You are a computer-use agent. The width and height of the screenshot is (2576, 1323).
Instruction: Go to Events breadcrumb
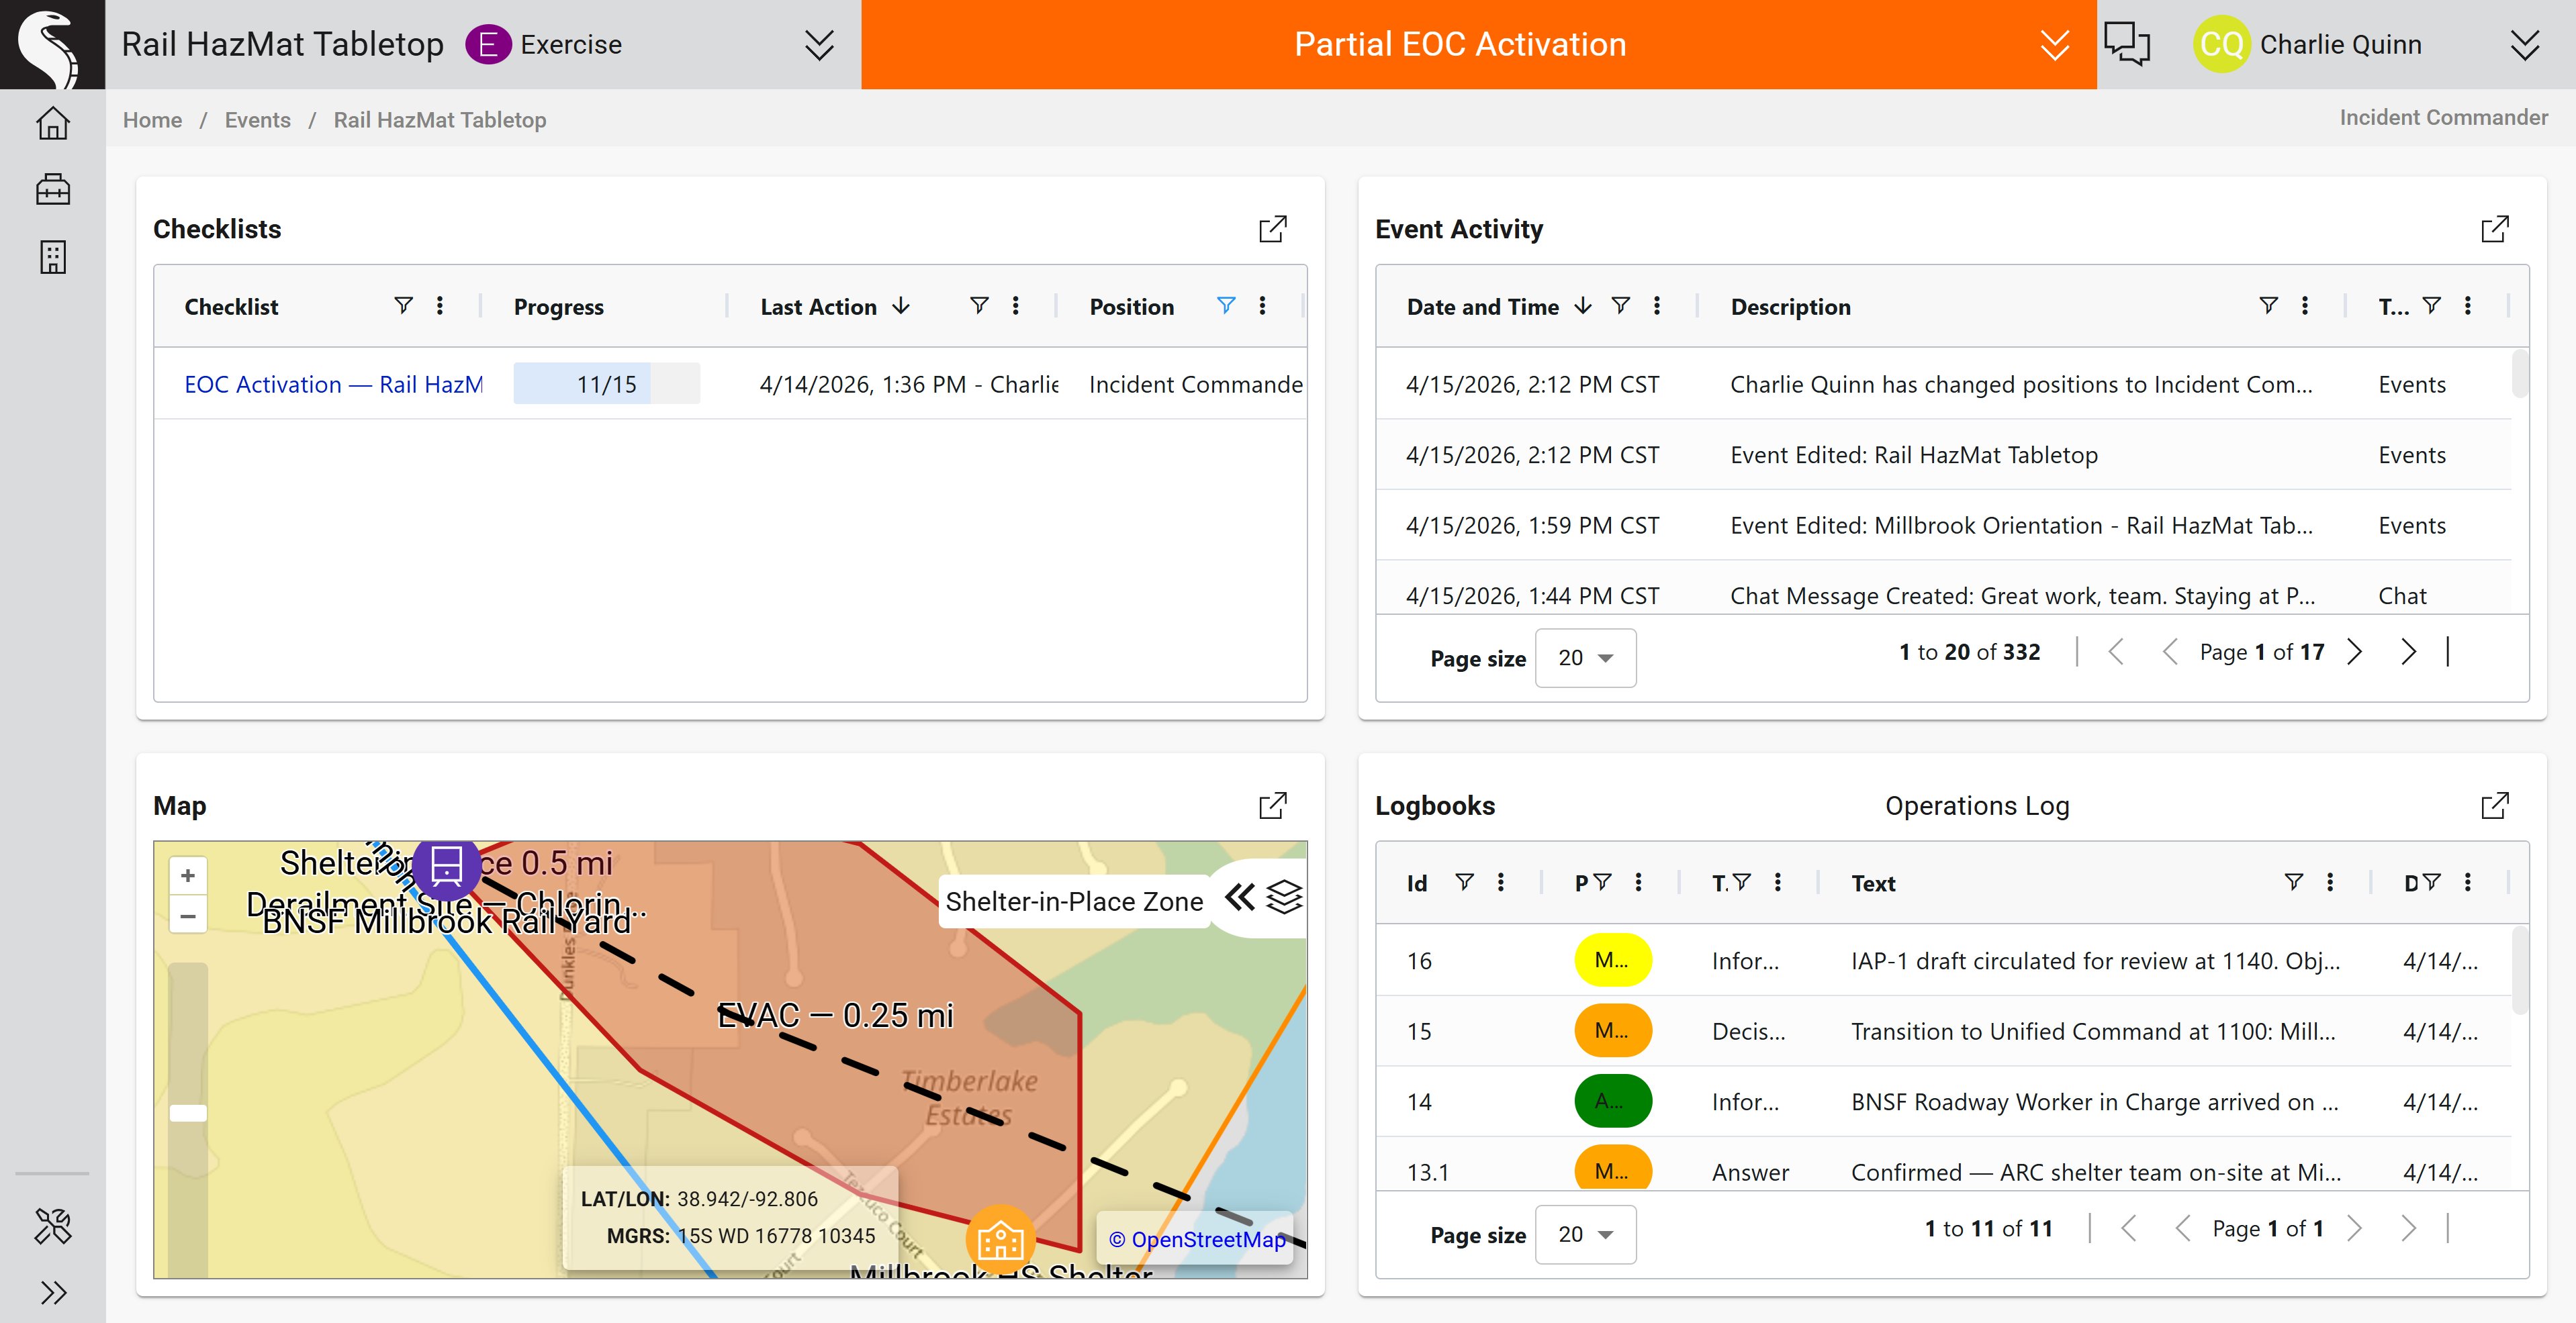tap(257, 120)
